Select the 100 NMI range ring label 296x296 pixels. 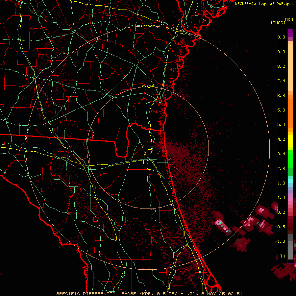click(x=148, y=26)
